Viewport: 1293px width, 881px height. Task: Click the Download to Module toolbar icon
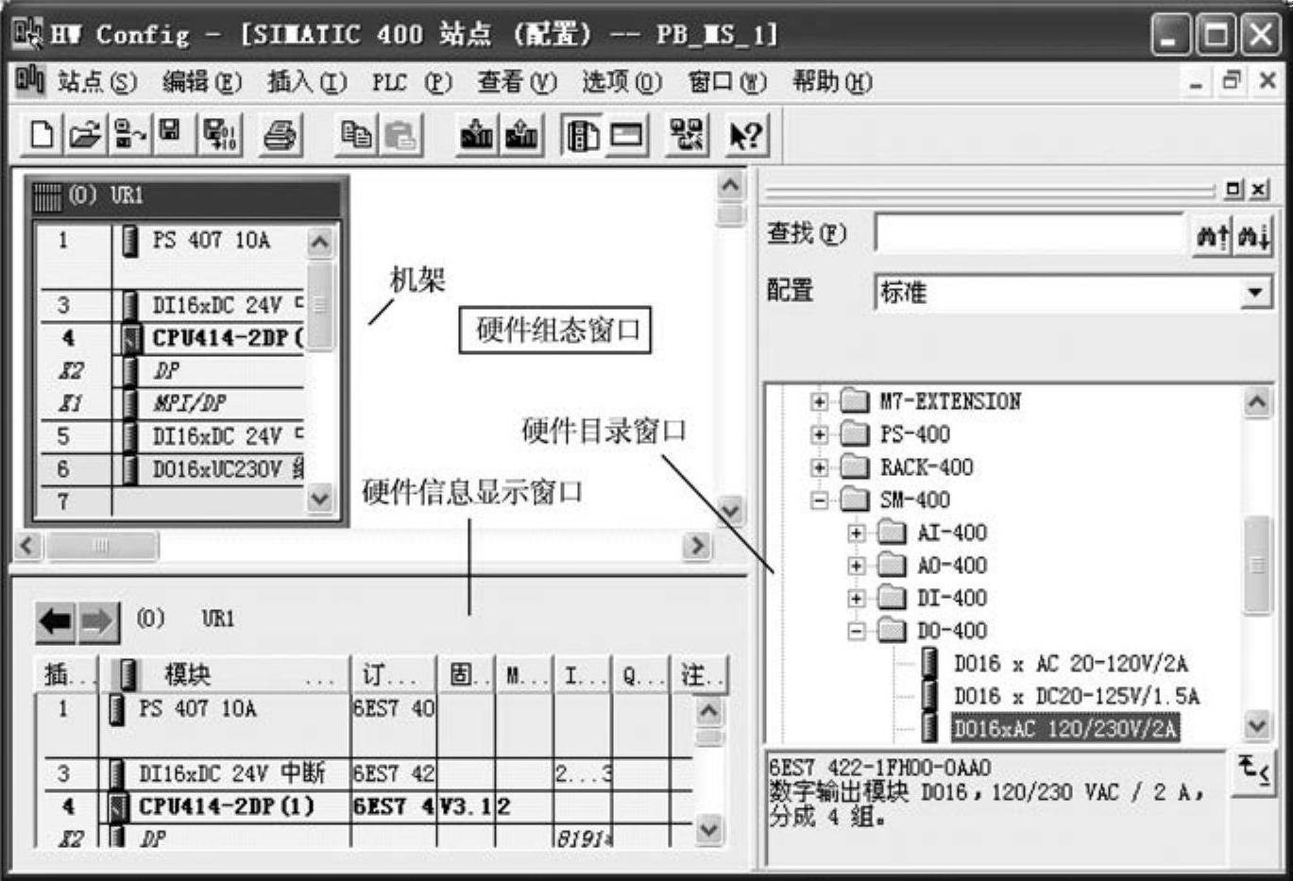pos(476,135)
